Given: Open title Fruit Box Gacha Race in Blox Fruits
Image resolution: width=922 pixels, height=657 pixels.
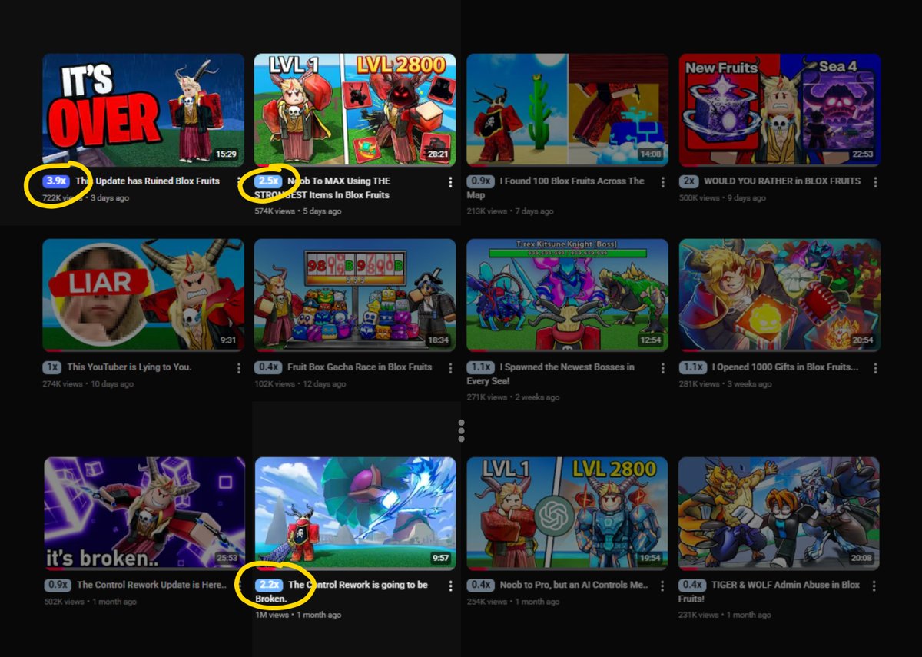Looking at the screenshot, I should point(360,367).
